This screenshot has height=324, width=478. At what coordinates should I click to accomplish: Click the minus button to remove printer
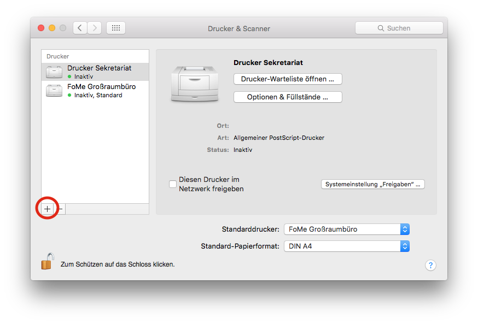(x=61, y=209)
